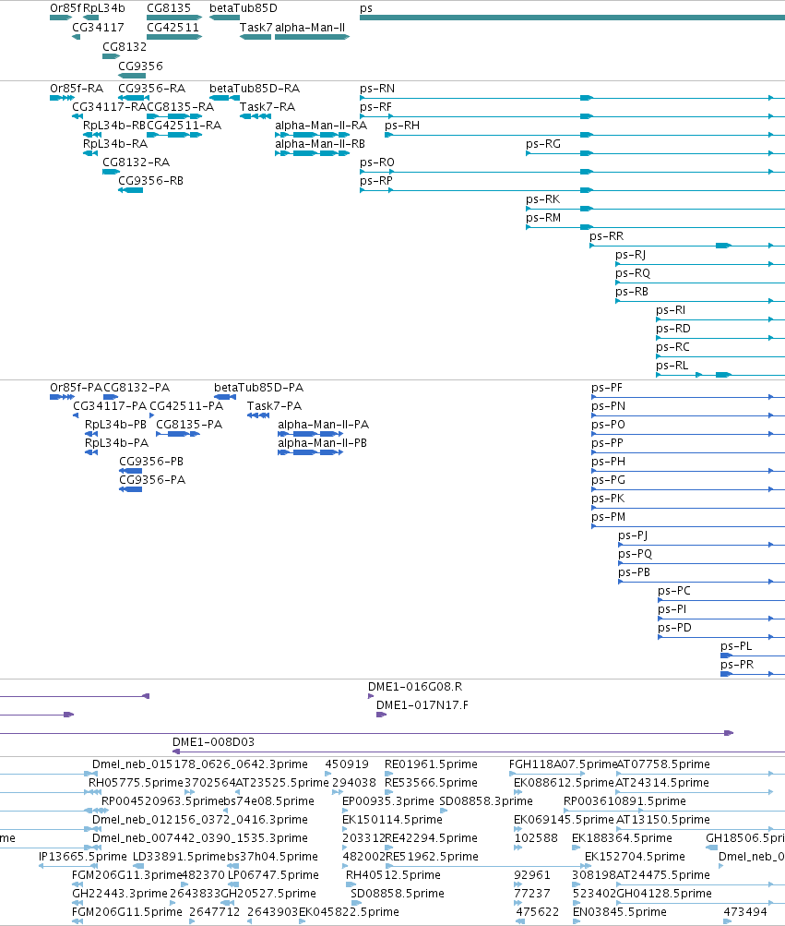The height and width of the screenshot is (926, 785).
Task: Select the ps-RI transcript
Action: (x=720, y=319)
